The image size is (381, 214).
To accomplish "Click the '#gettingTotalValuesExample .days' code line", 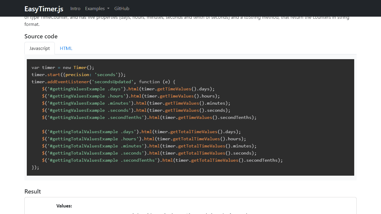I will 141,132.
